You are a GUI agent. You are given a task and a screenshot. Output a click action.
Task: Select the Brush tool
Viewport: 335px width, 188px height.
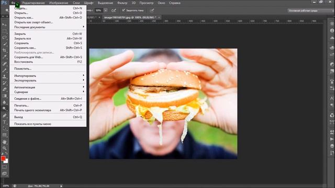[4, 70]
